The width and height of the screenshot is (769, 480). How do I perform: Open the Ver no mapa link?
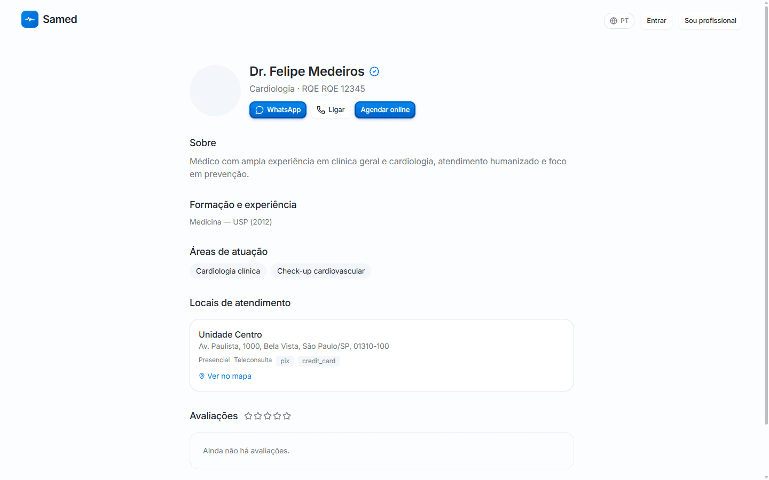pos(225,376)
